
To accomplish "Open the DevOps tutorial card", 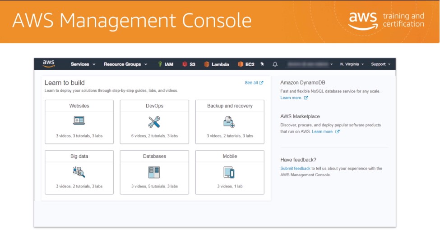I will click(154, 122).
